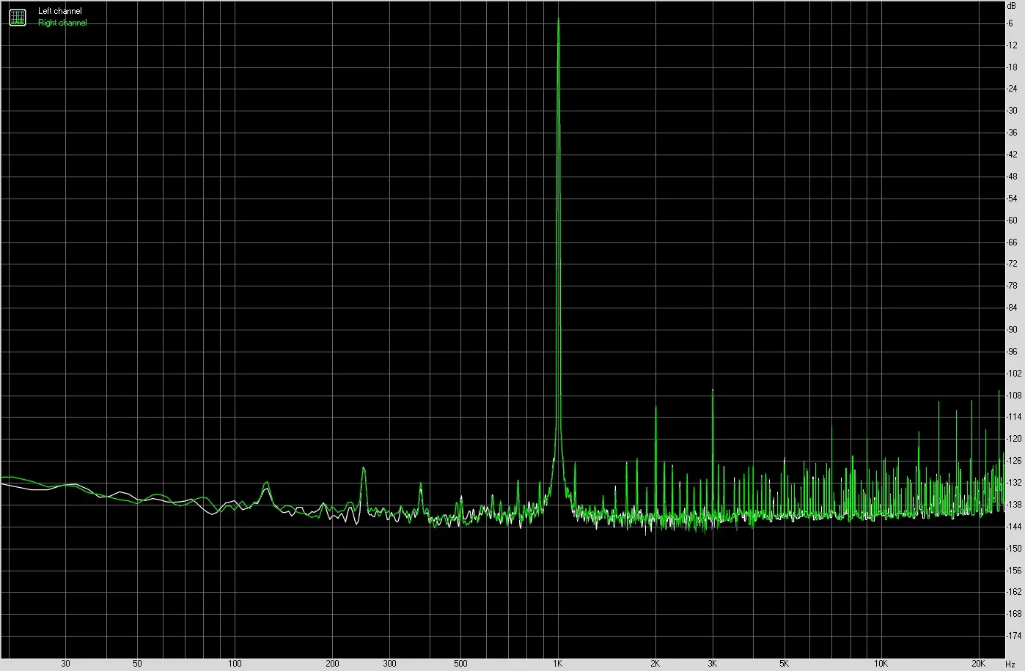
Task: Select the Left channel legend label
Action: pos(60,12)
